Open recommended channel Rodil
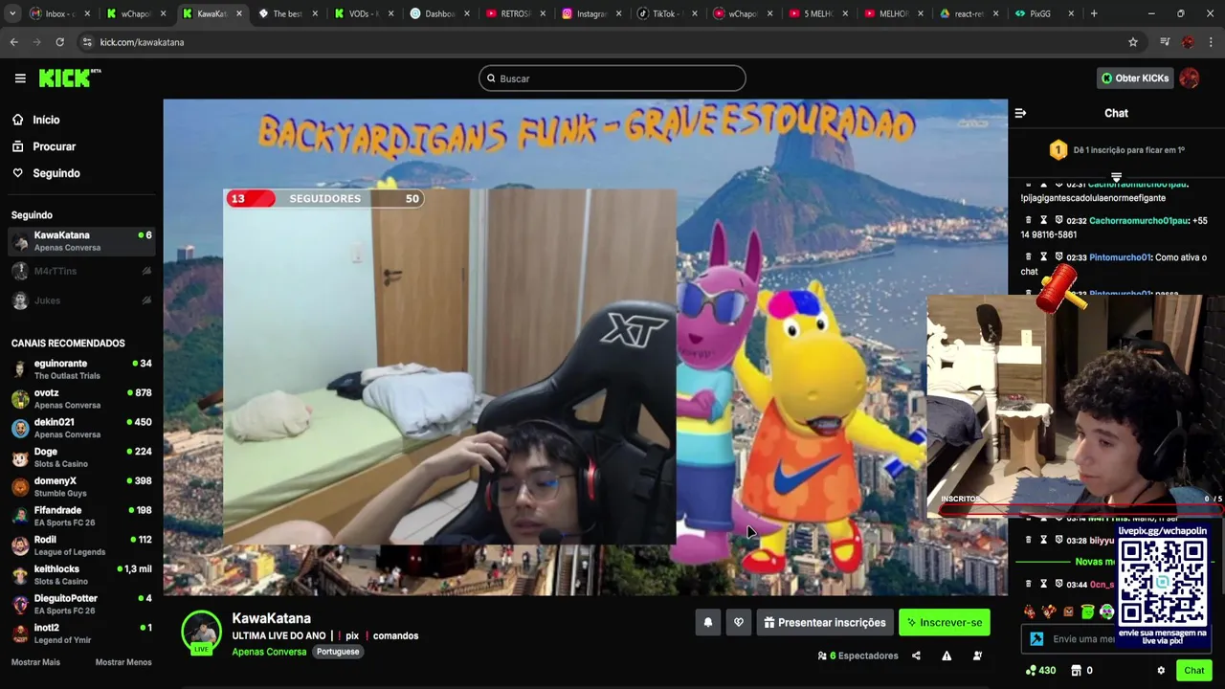1225x689 pixels. point(81,545)
